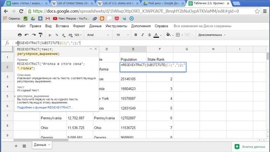
Task: Open the Вид menu
Action: [49, 26]
